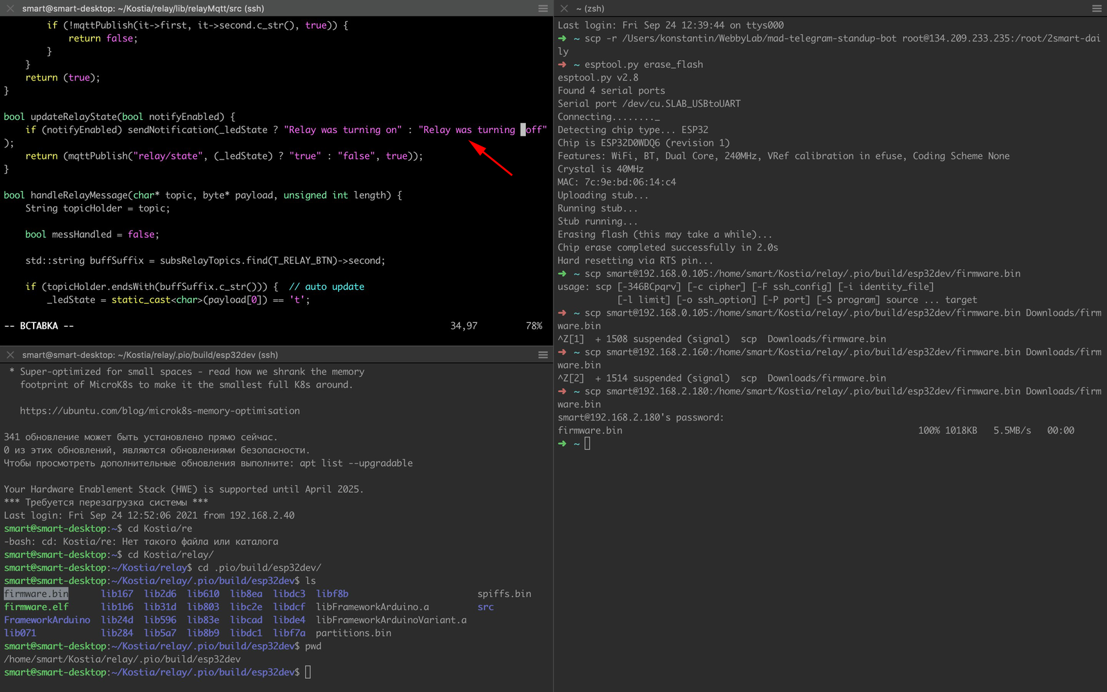This screenshot has height=692, width=1107.
Task: Click partitions.bin in the ls listing
Action: [353, 633]
